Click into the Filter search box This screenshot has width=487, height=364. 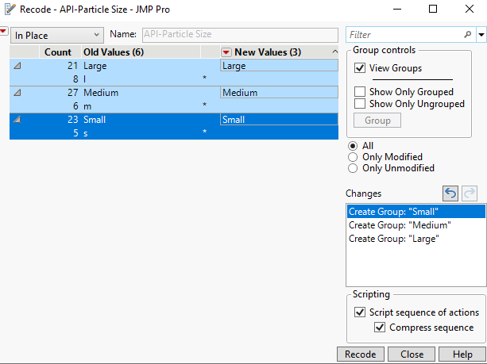[404, 35]
